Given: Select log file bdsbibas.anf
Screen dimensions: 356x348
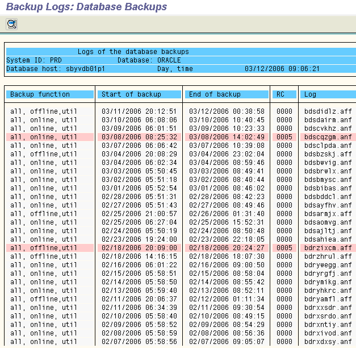Looking at the screenshot, I should pos(328,188).
